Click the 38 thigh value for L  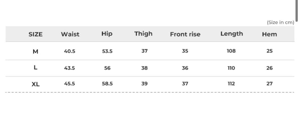tap(145, 68)
